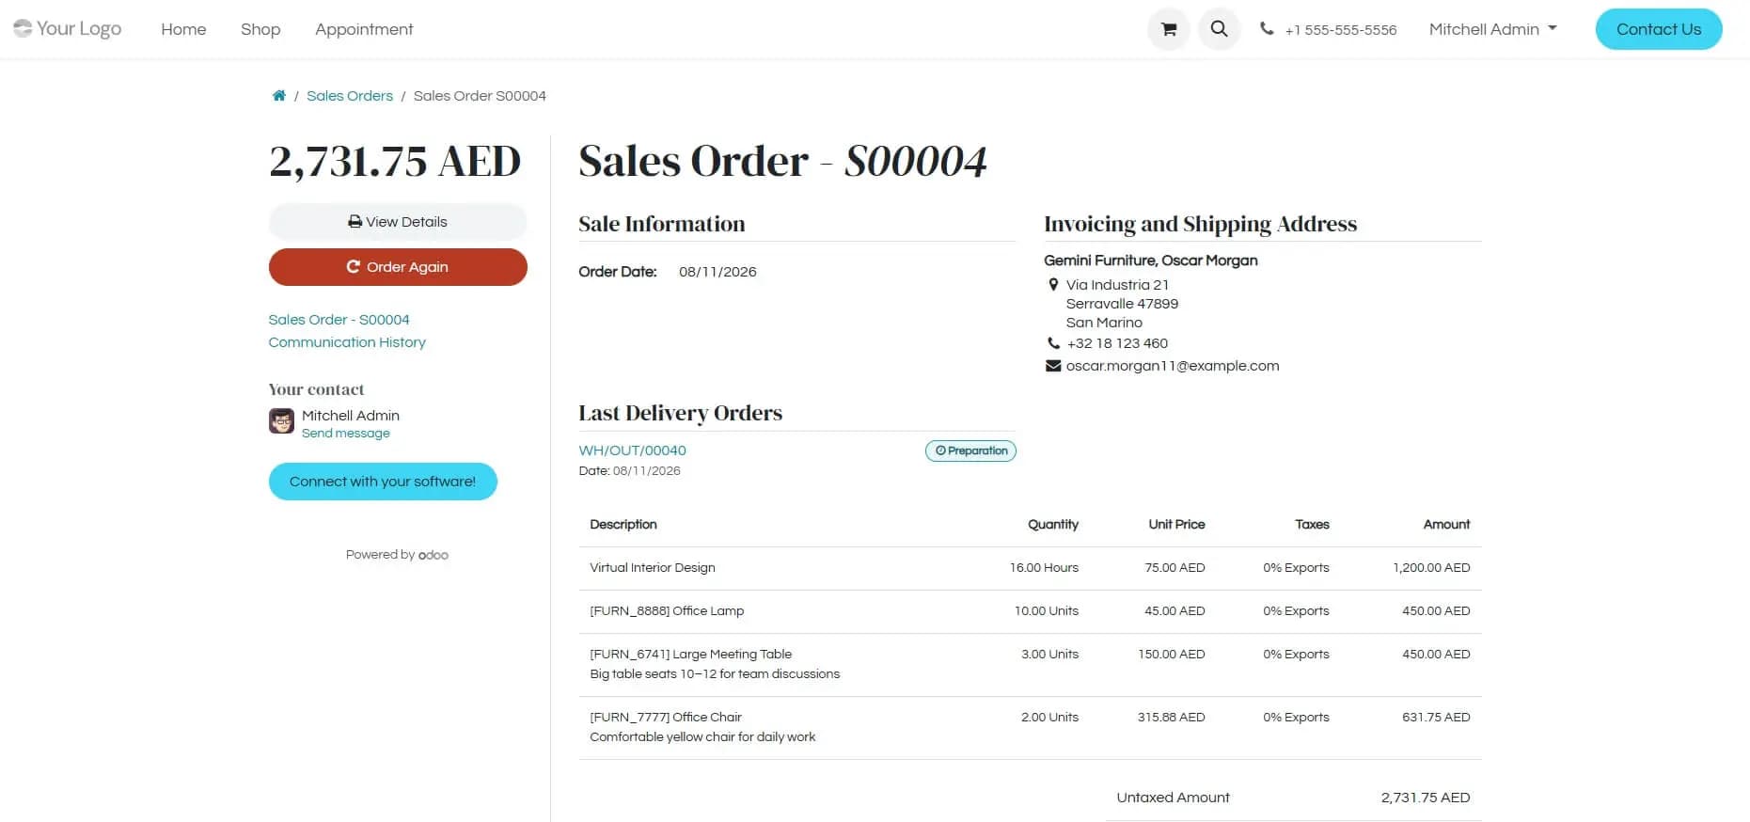The image size is (1750, 822).
Task: Click the 1,200.00 AED amount cell
Action: click(x=1431, y=568)
